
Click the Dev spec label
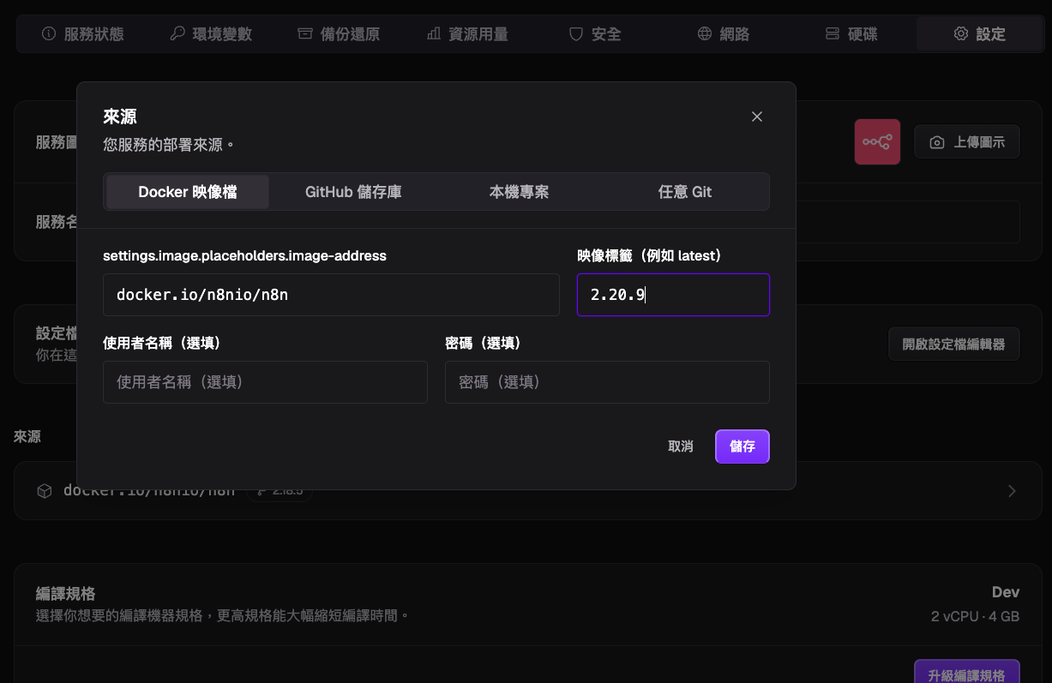1006,592
